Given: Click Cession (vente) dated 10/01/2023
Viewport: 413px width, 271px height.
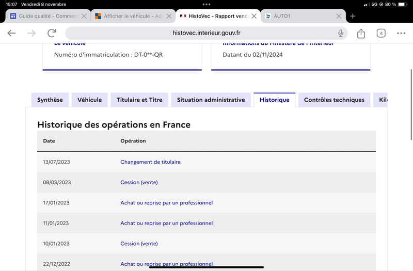Looking at the screenshot, I should 139,244.
